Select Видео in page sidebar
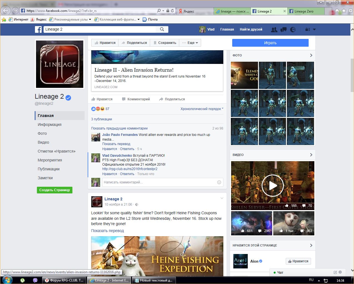Screen dimensions: 354x284 tap(43, 142)
